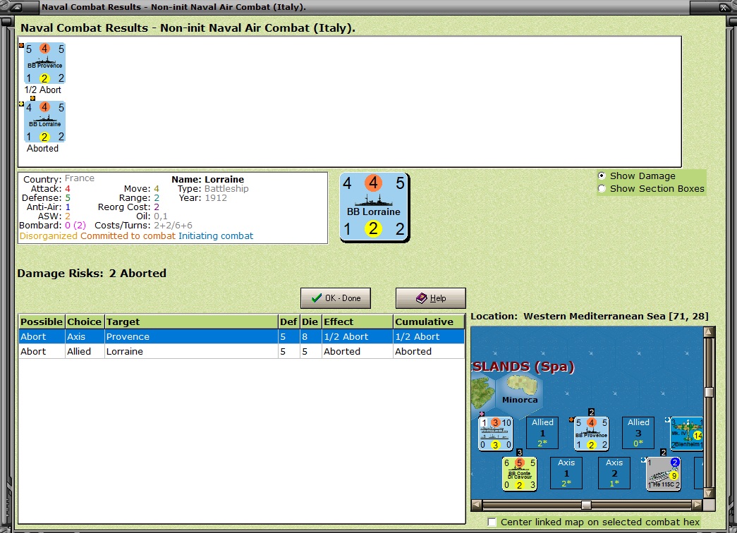Screen dimensions: 737x533
Task: Click the Initiating combat status text
Action: (216, 236)
